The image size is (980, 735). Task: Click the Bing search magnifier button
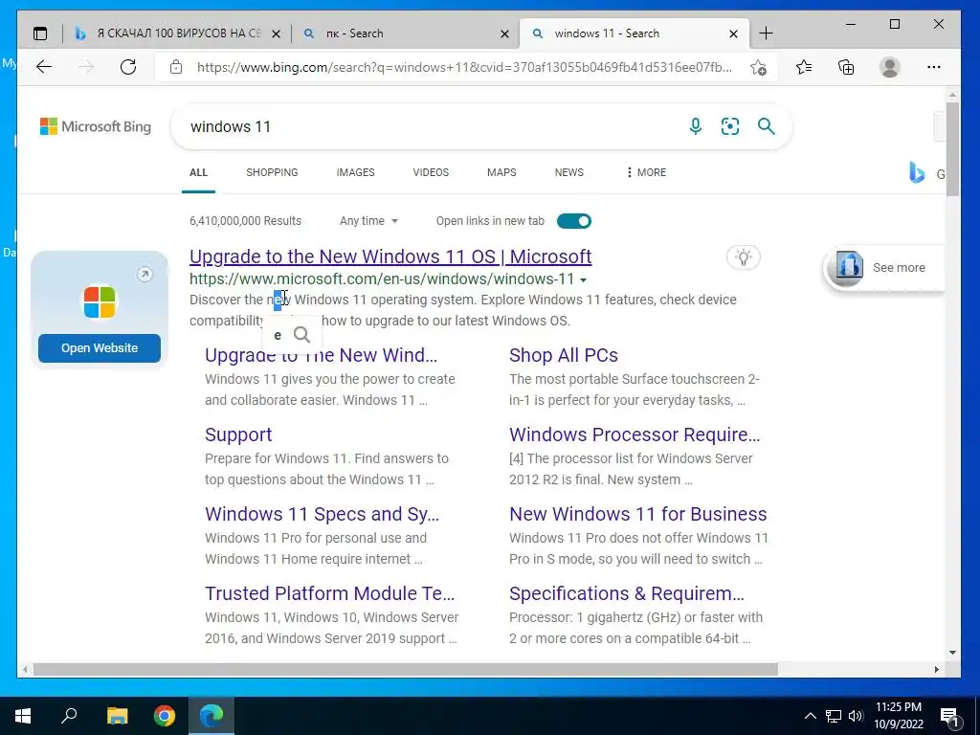pyautogui.click(x=767, y=126)
